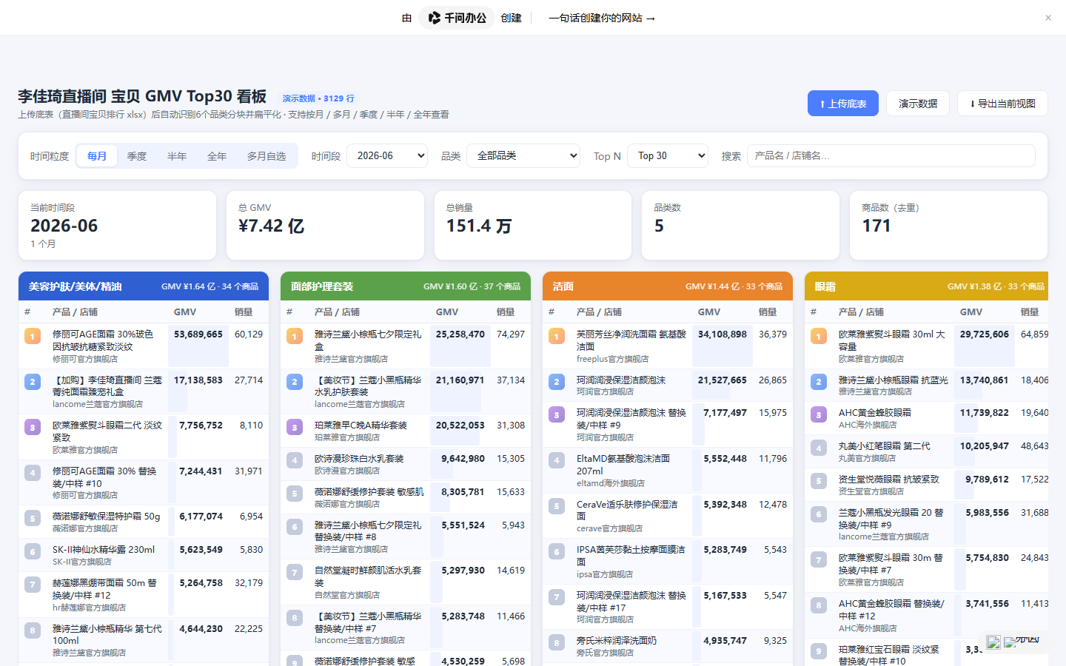Open the 一句话创建你的网站 link
Screen dimensions: 1066x666
602,18
